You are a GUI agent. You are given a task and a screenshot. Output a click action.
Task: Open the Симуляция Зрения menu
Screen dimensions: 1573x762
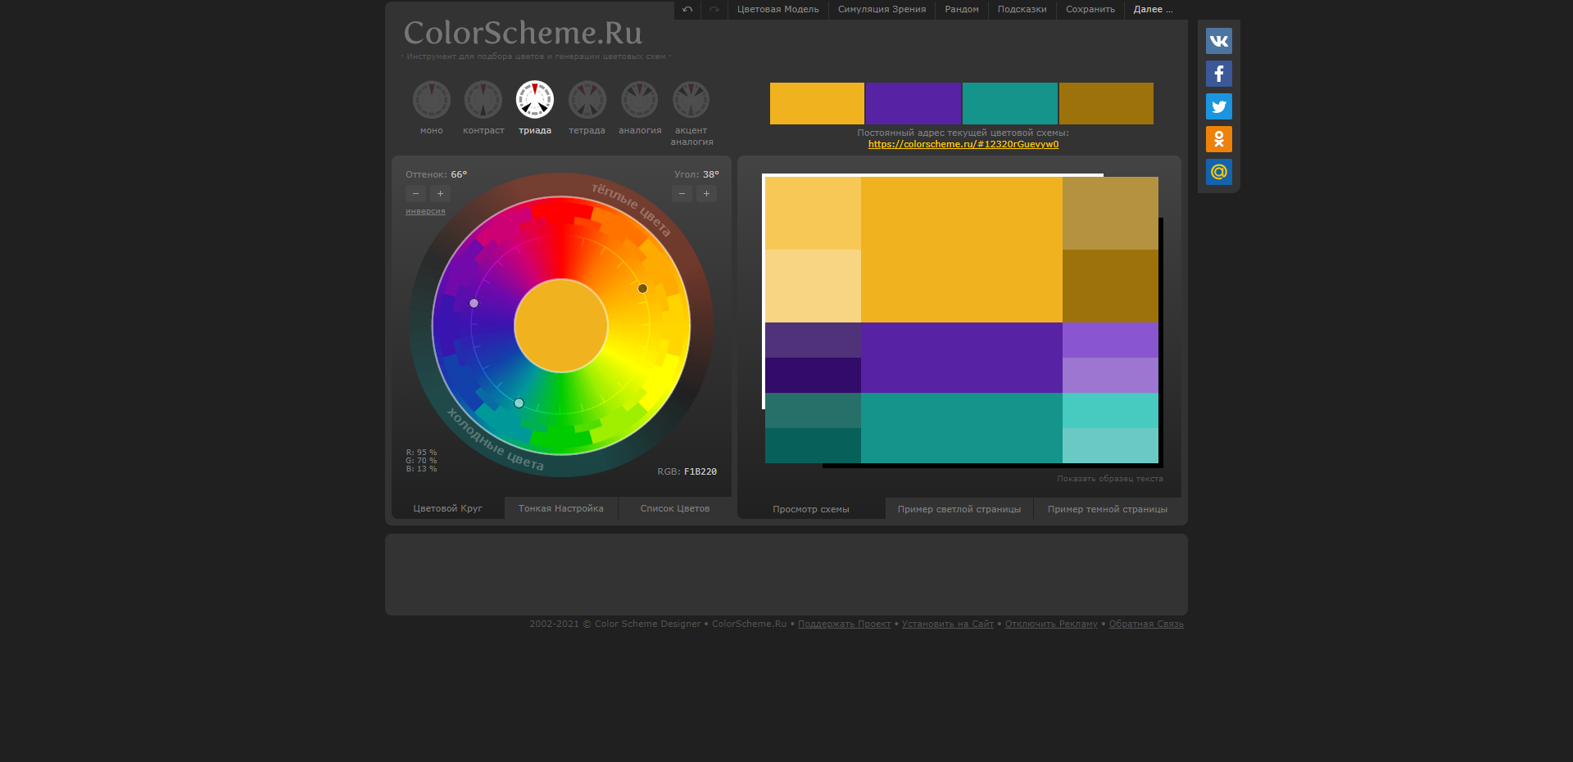882,10
